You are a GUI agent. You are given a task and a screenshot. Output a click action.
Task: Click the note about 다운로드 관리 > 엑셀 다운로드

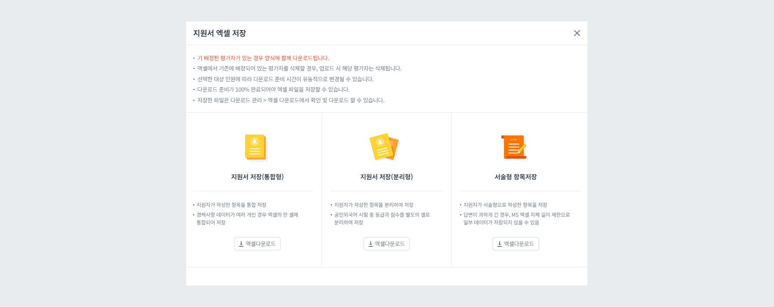pyautogui.click(x=291, y=100)
